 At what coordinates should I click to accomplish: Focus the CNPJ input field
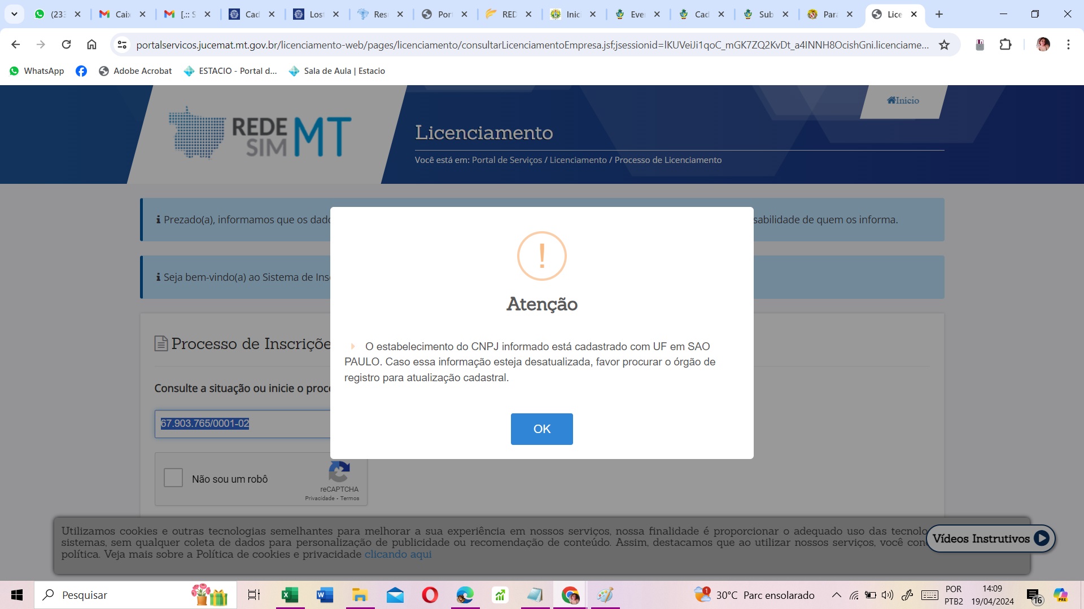243,423
